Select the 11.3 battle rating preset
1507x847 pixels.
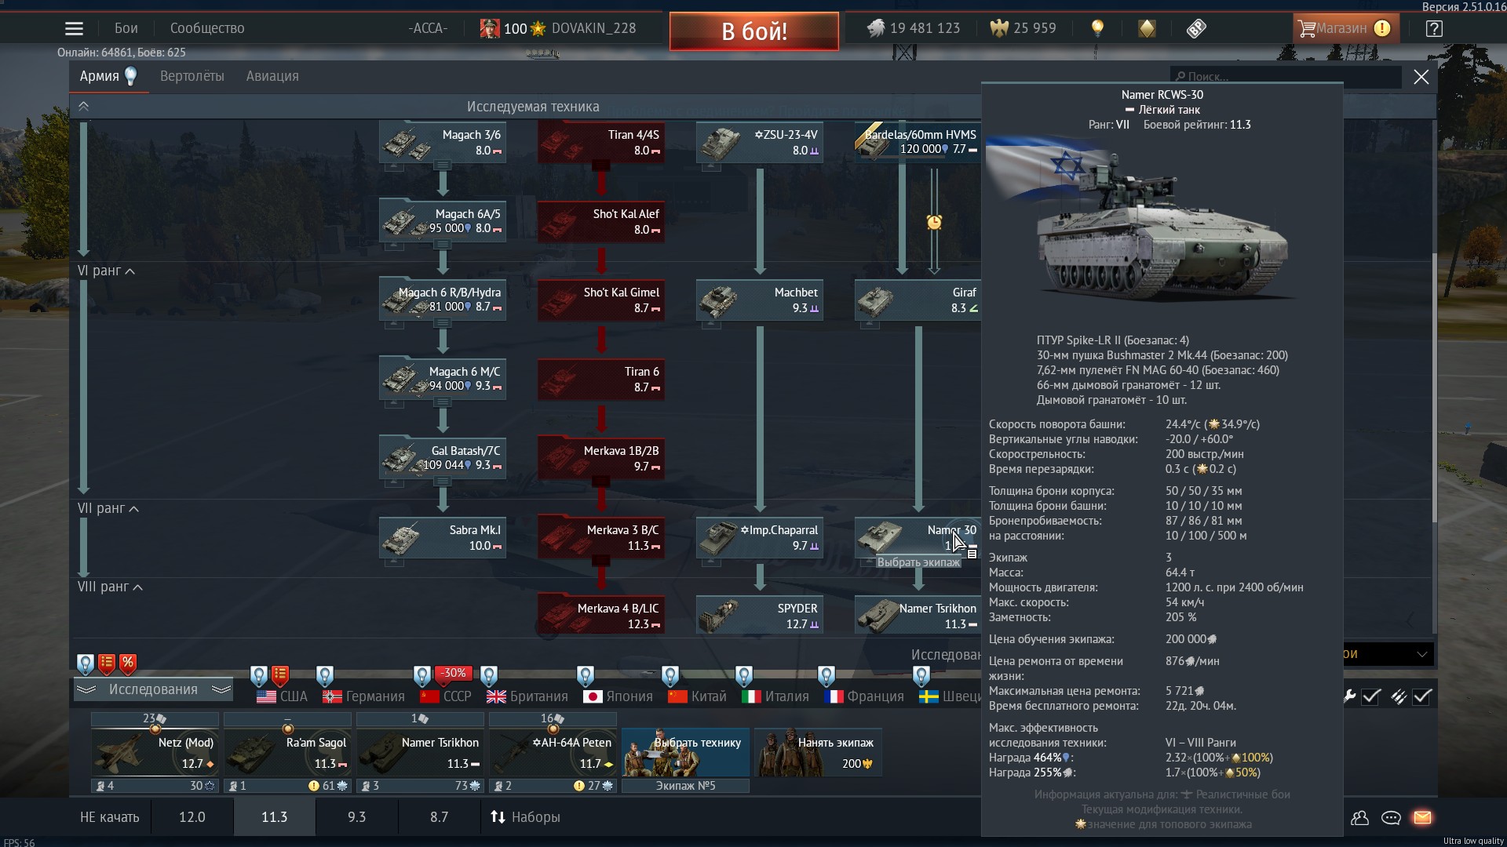[274, 817]
